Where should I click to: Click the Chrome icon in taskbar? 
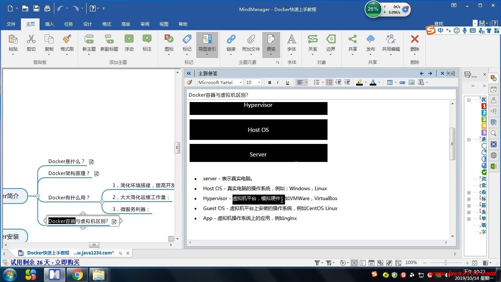click(77, 274)
